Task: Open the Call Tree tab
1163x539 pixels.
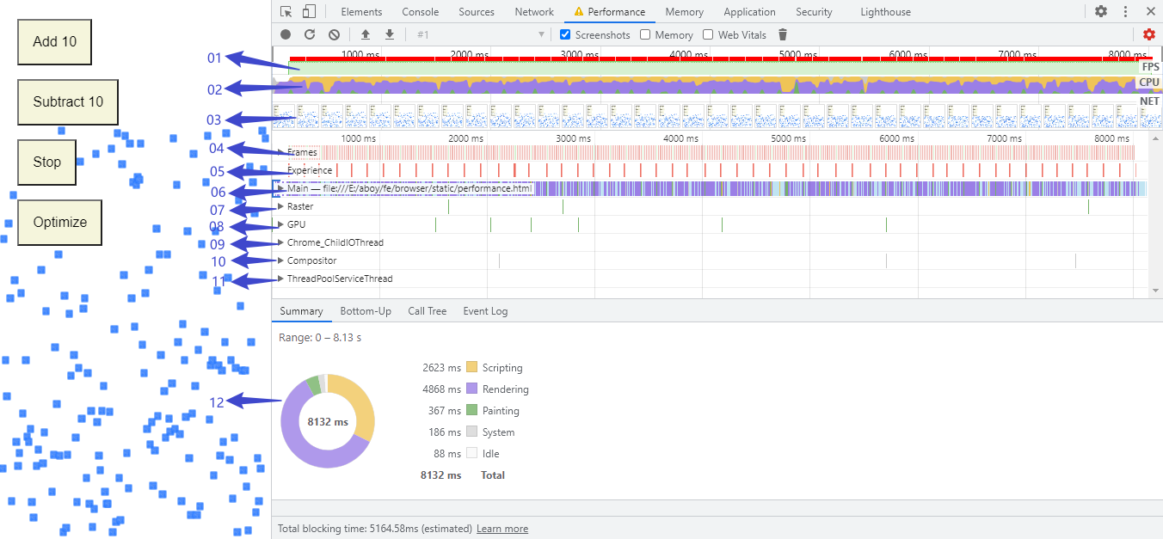Action: [x=427, y=311]
